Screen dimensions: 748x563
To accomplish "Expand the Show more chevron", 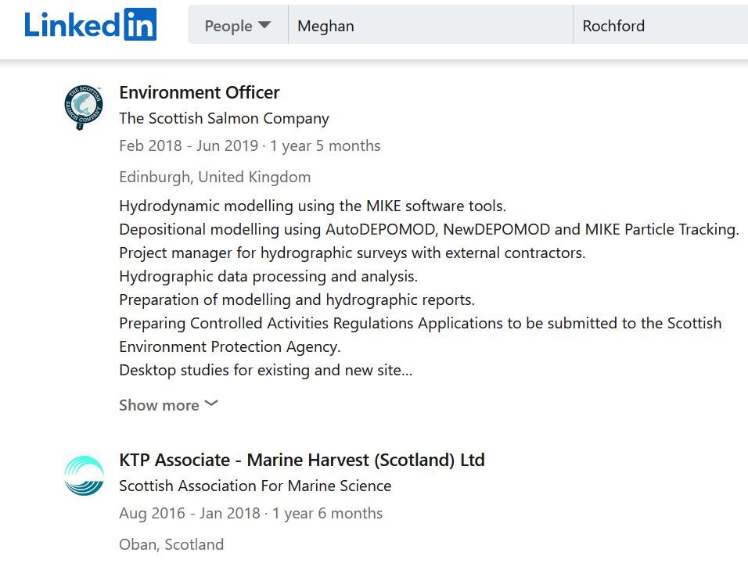I will [x=210, y=403].
